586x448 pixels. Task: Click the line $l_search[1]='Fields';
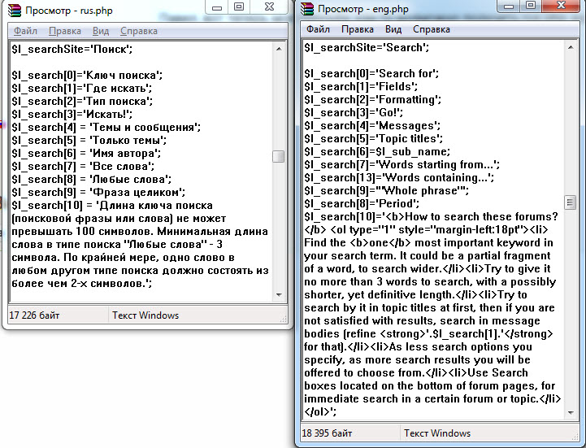point(361,86)
